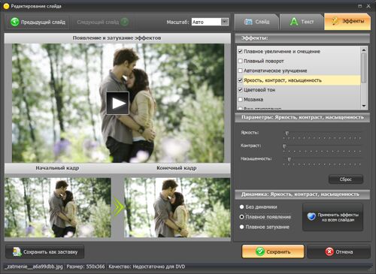Open the Масштаб dropdown arrow
This screenshot has width=376, height=274.
(225, 22)
